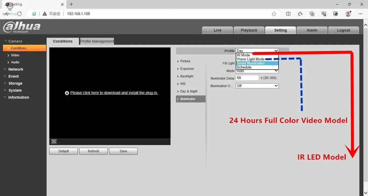Click the plug-in download link
The image size is (368, 196).
tap(114, 93)
